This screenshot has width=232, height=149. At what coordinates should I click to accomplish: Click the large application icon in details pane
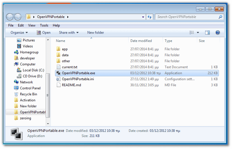pos(17,134)
